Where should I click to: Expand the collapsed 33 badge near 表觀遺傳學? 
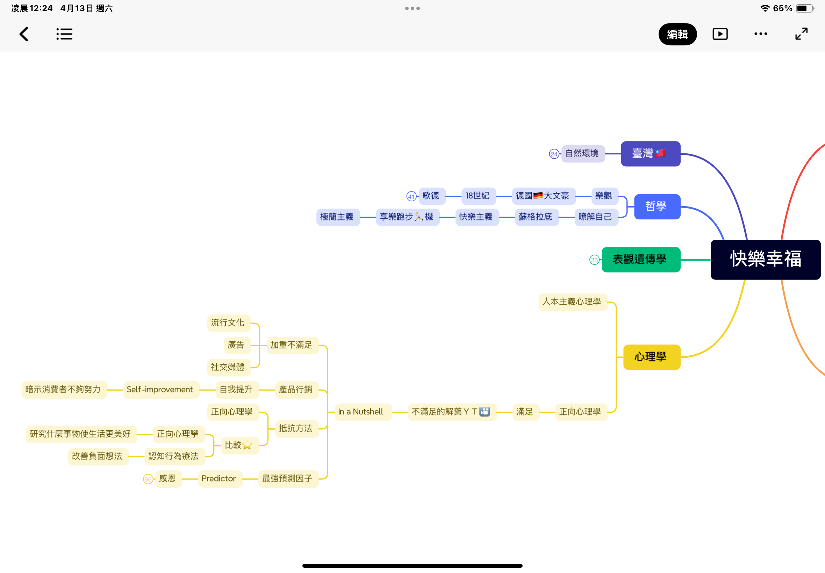(594, 260)
